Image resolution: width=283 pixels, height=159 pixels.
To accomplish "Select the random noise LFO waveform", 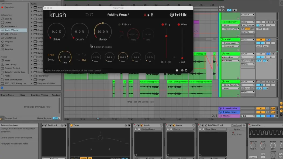I will point(84,60).
